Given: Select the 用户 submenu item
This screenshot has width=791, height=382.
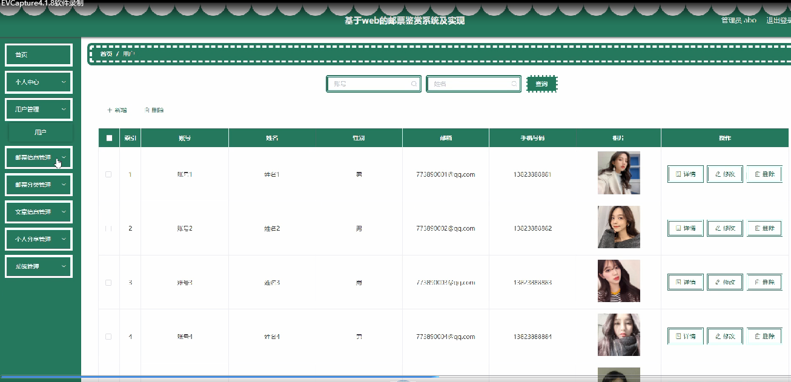Looking at the screenshot, I should click(x=41, y=132).
